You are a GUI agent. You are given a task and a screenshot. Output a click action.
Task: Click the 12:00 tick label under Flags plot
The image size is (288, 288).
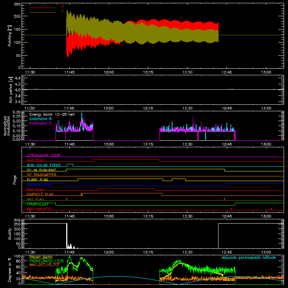109,216
